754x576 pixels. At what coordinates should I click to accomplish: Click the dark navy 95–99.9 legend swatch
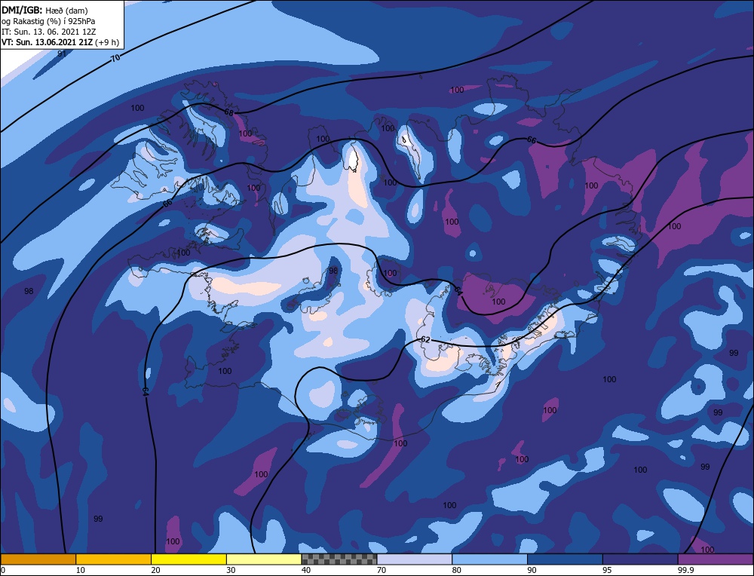tap(640, 559)
